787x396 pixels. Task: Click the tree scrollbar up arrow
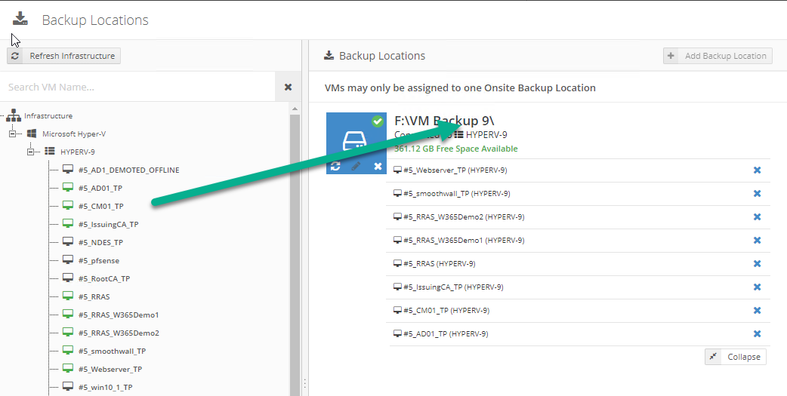point(295,109)
